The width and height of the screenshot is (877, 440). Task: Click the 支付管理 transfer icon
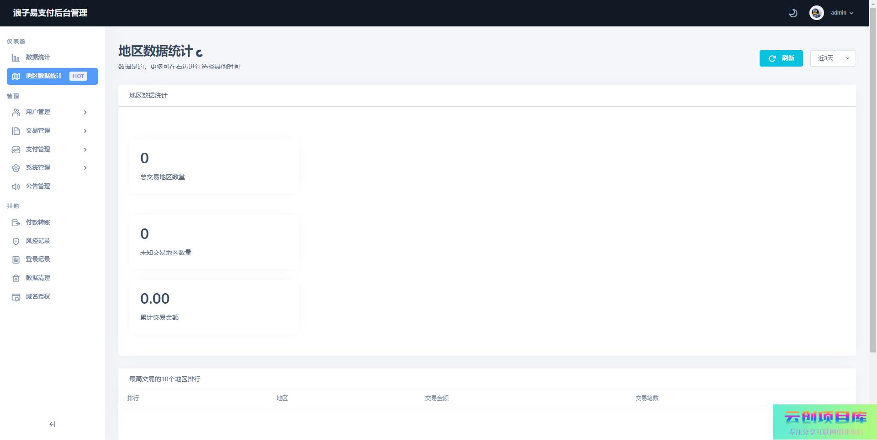16,150
